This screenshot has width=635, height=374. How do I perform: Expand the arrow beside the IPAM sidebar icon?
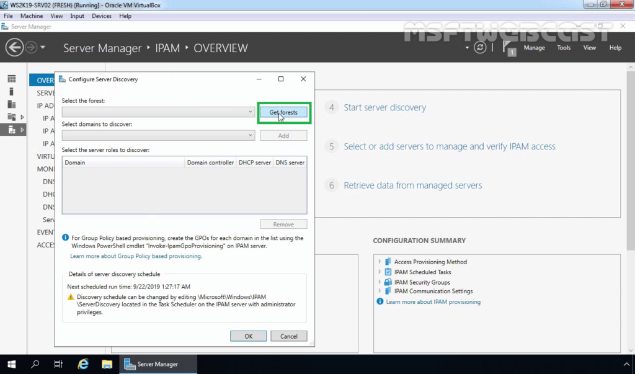pyautogui.click(x=22, y=130)
